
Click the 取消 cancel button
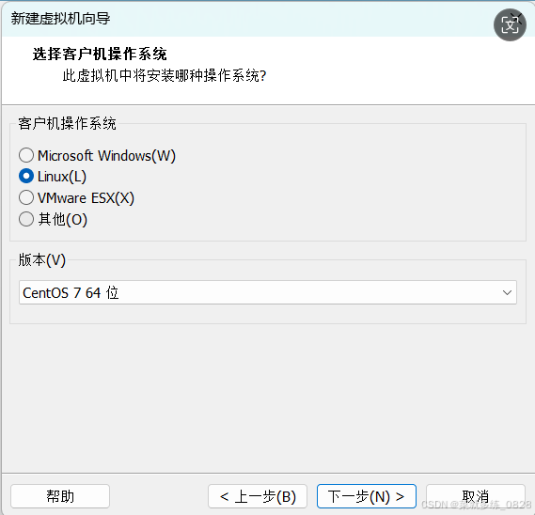475,496
